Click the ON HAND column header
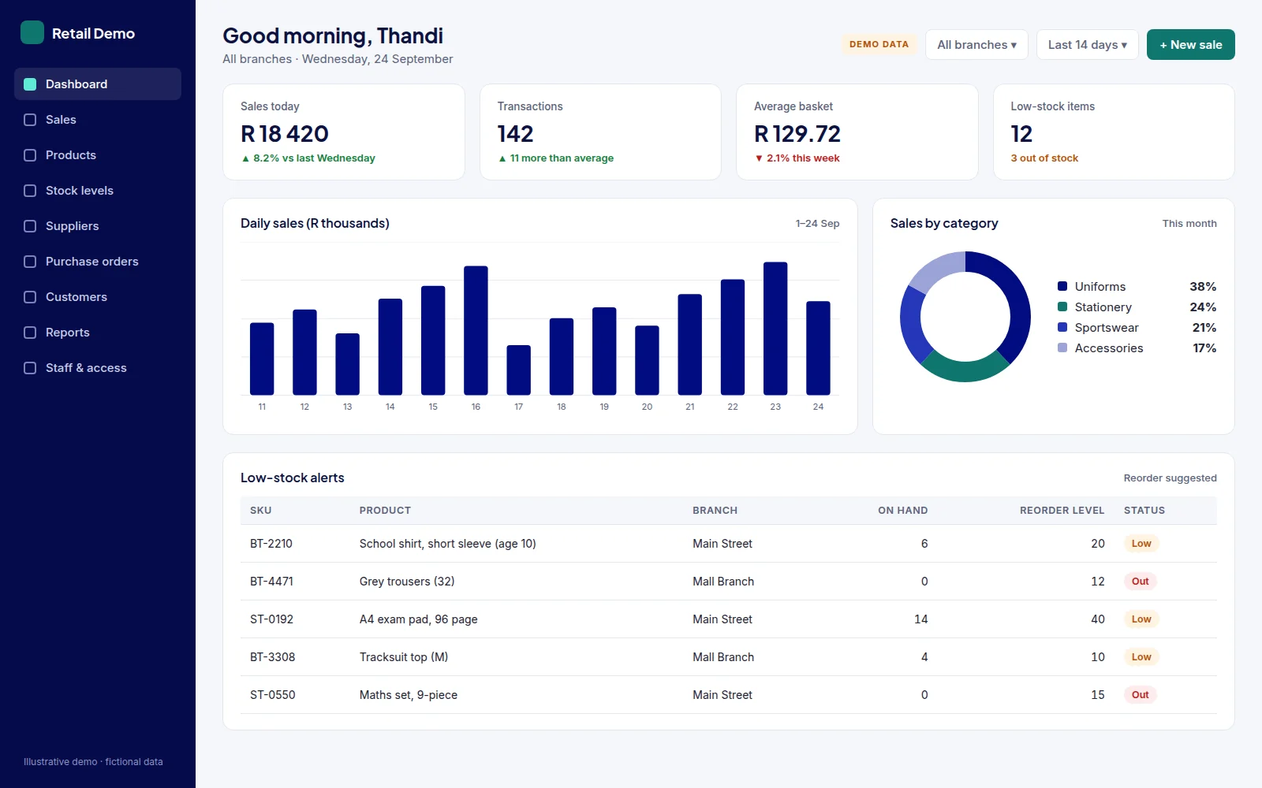This screenshot has width=1262, height=788. point(902,511)
